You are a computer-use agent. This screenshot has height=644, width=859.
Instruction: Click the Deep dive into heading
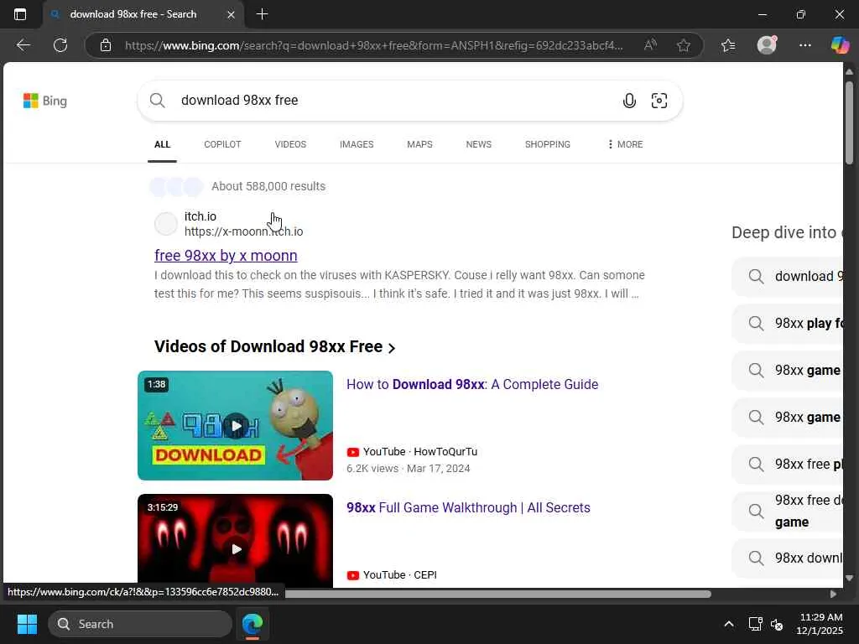click(787, 232)
